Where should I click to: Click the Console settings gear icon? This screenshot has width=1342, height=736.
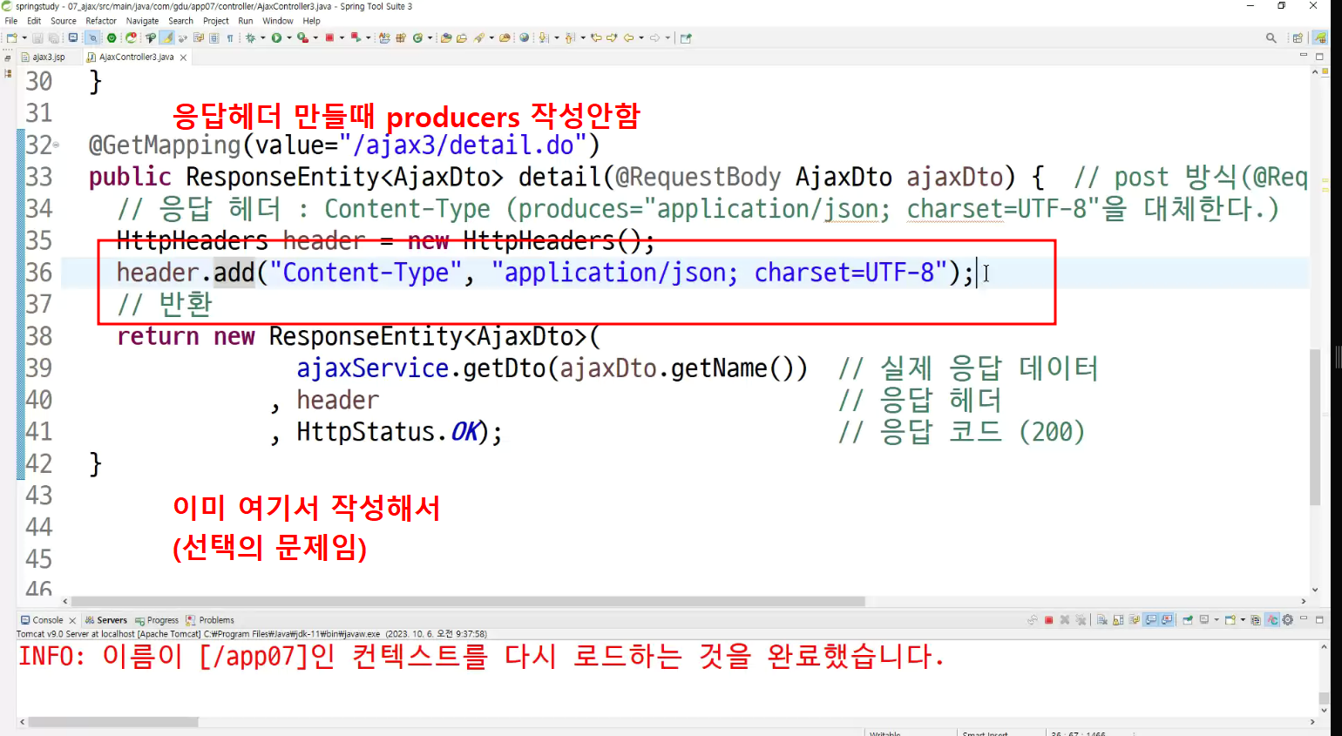tap(1287, 620)
